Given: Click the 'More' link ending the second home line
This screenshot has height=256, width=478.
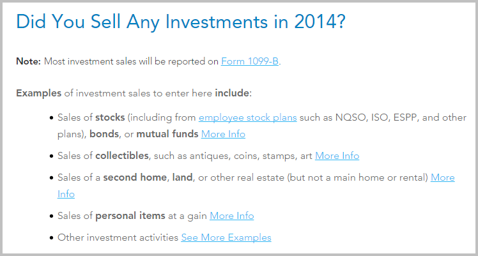Looking at the screenshot, I should click(x=443, y=177).
